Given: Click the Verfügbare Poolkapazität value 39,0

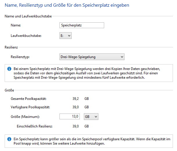Looking at the screenshot, I should pos(76,107).
